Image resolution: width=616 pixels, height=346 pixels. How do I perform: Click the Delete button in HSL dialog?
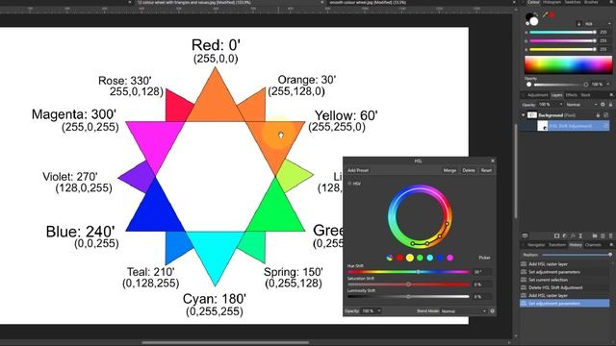[469, 170]
